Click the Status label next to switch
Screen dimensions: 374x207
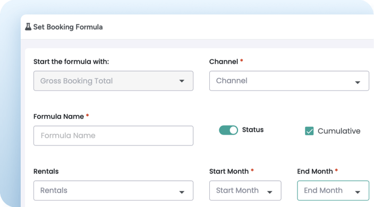253,130
